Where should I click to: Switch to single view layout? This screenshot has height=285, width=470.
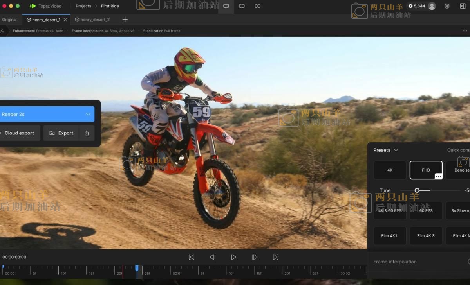226,6
